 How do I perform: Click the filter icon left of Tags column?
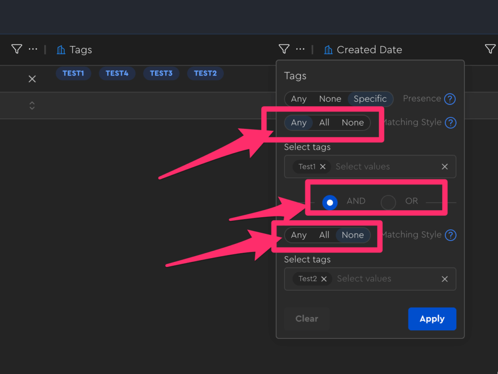pos(17,49)
